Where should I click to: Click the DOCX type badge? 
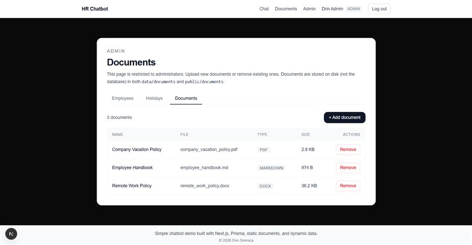(x=265, y=186)
